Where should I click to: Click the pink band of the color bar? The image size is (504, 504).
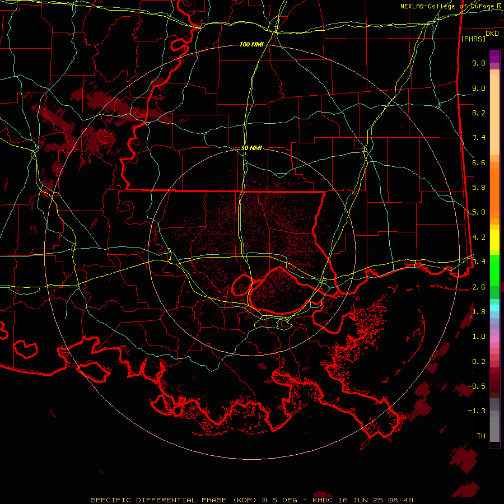tap(494, 339)
